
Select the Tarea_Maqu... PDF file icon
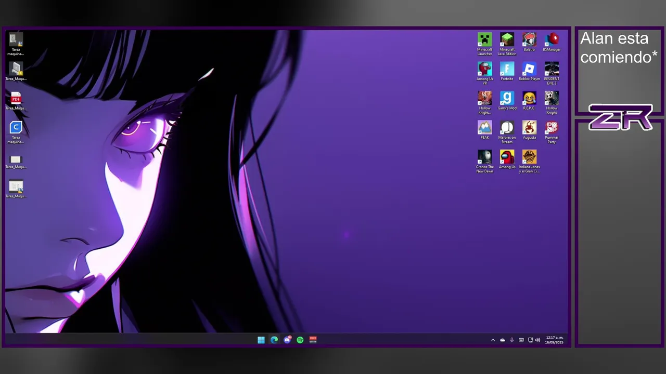[x=16, y=100]
